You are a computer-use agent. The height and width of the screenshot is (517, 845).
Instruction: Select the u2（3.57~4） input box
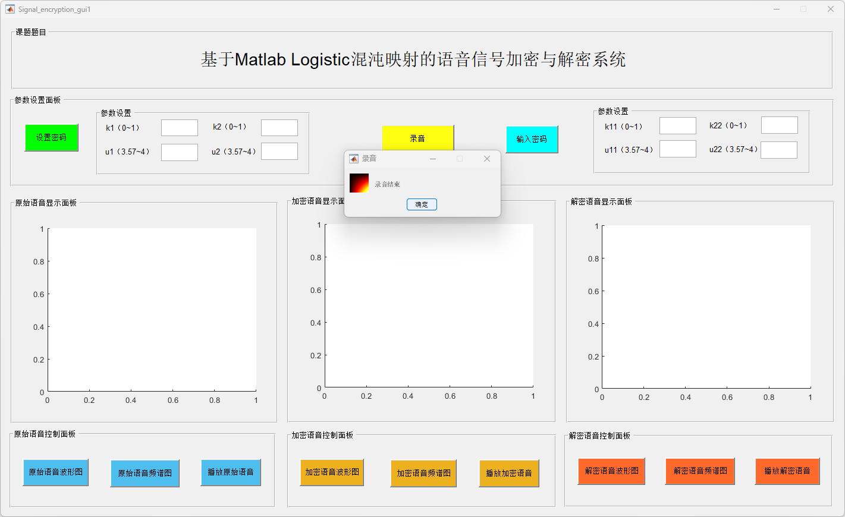279,151
